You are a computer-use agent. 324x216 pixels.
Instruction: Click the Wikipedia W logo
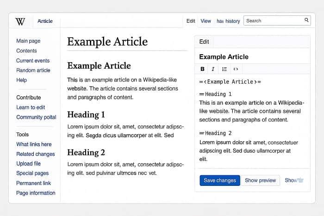coord(20,21)
